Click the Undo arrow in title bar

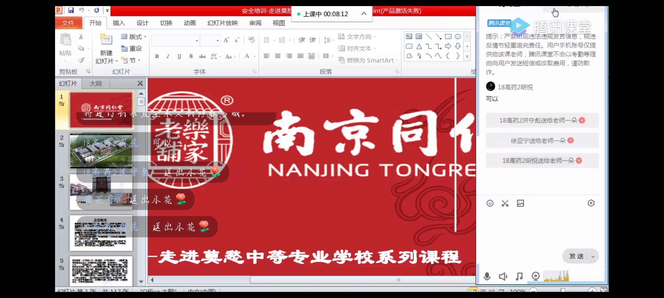click(x=81, y=10)
